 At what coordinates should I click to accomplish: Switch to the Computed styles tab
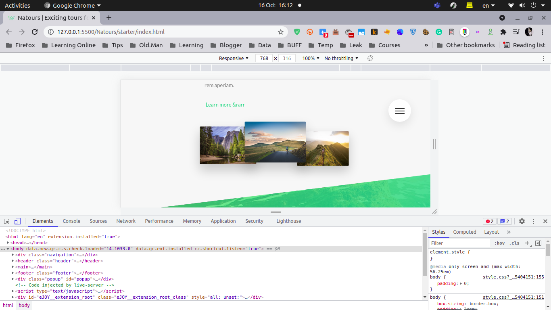(465, 232)
